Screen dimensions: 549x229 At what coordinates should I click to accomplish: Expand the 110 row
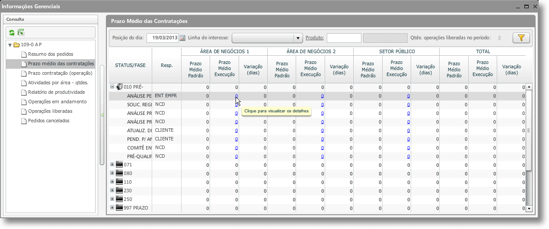click(x=112, y=181)
